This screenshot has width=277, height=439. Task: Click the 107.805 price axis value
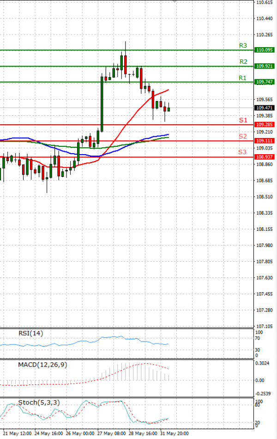[x=265, y=262]
